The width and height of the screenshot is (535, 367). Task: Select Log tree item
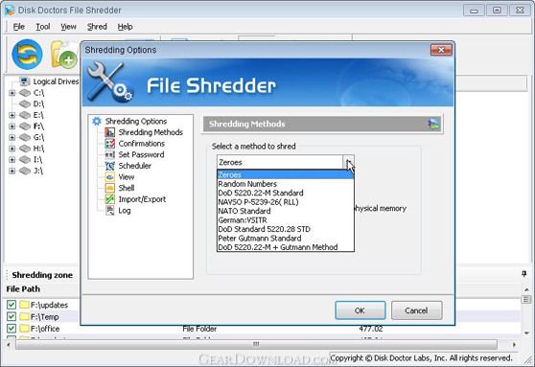point(125,211)
